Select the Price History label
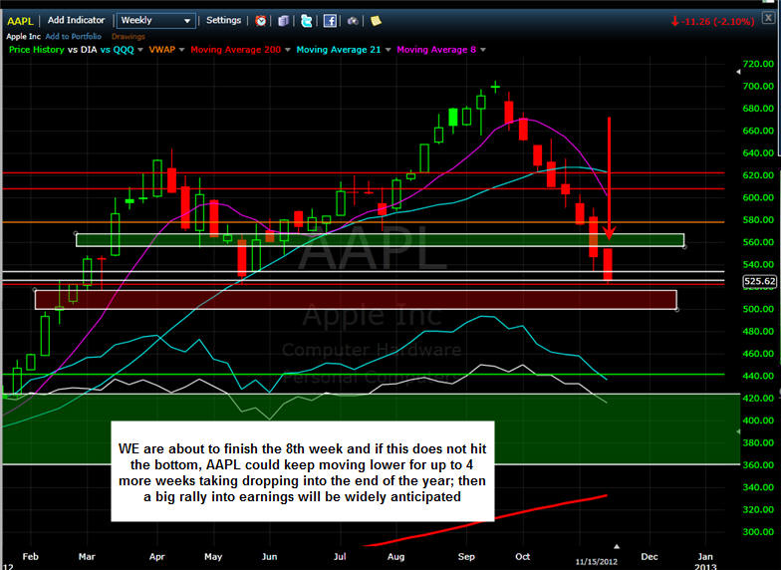Image resolution: width=781 pixels, height=570 pixels. pyautogui.click(x=36, y=49)
